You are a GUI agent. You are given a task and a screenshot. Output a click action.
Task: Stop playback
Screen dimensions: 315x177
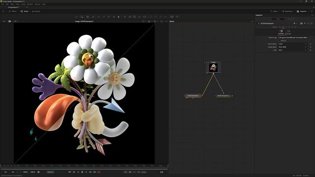(x=82, y=172)
